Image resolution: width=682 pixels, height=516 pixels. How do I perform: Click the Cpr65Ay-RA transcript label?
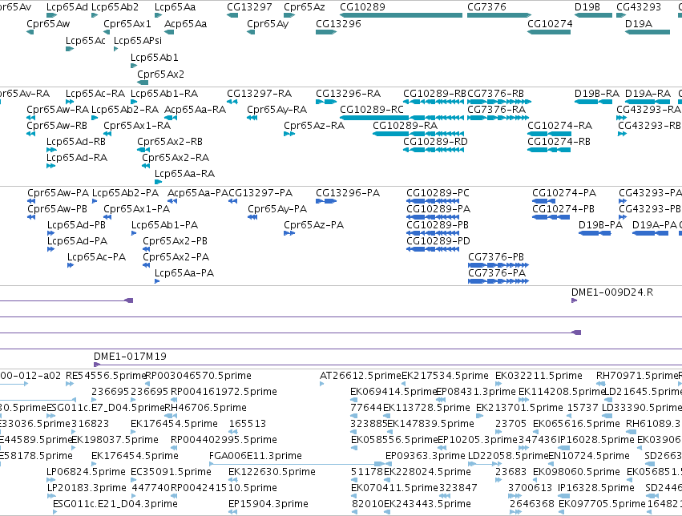(x=276, y=110)
